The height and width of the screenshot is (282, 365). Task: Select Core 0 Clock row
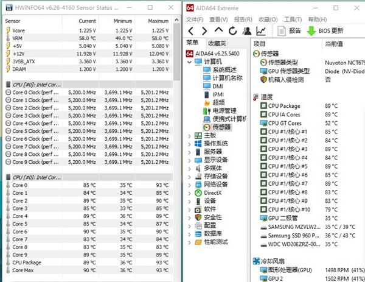coord(88,93)
